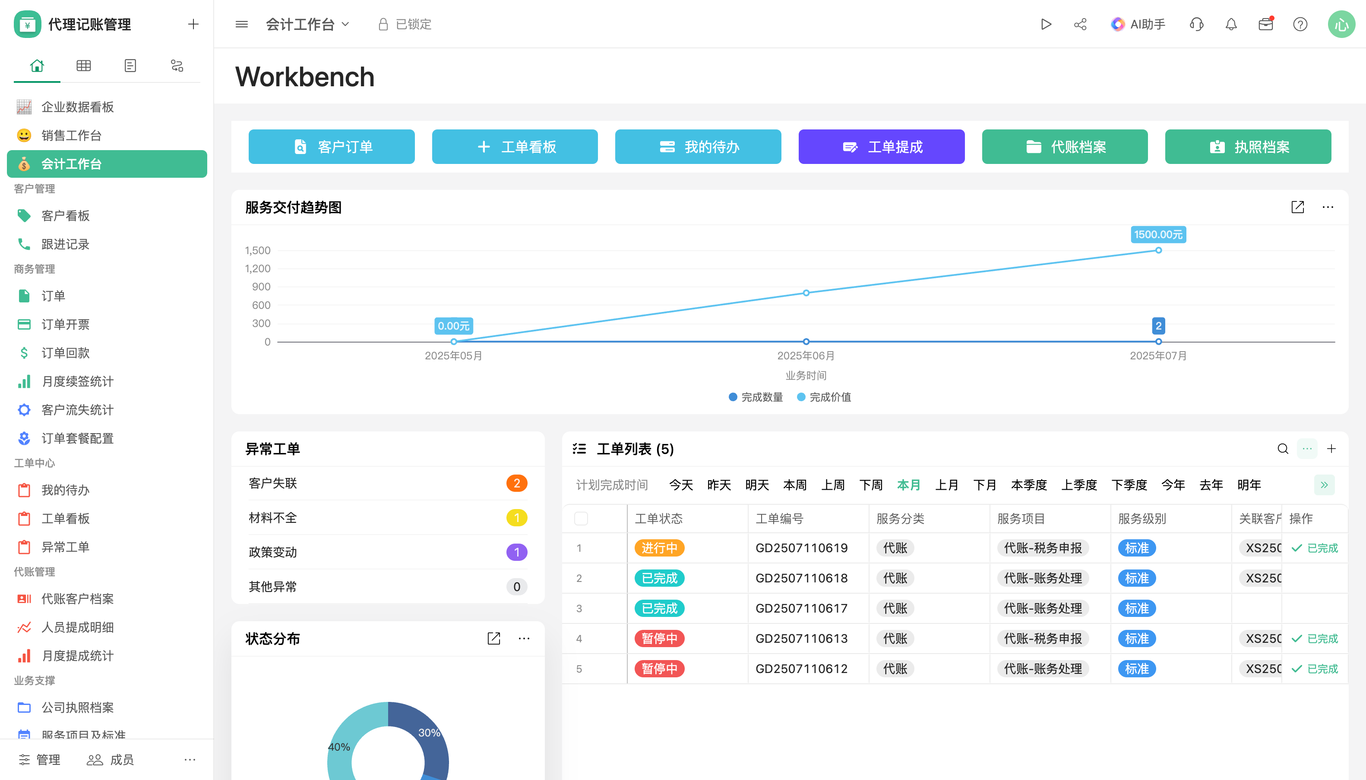
Task: Open 月度续签统计 in sidebar
Action: pyautogui.click(x=107, y=381)
